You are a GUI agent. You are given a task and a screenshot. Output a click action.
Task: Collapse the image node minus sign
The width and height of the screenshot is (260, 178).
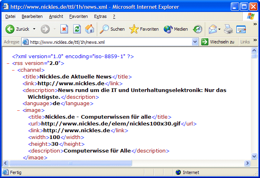[x=18, y=110]
